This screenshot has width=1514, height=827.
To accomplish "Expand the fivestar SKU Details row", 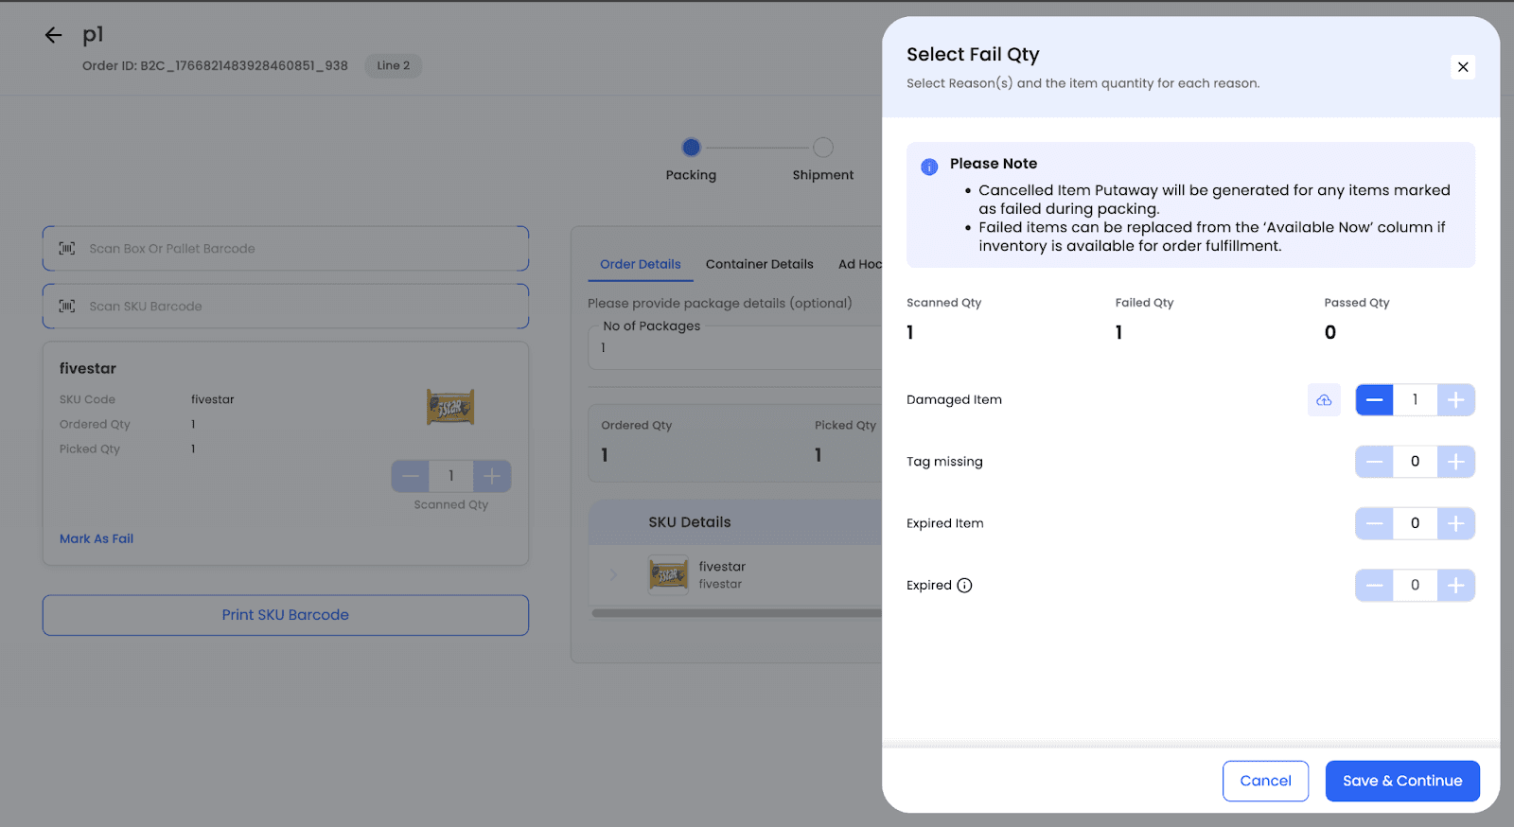I will (x=613, y=574).
